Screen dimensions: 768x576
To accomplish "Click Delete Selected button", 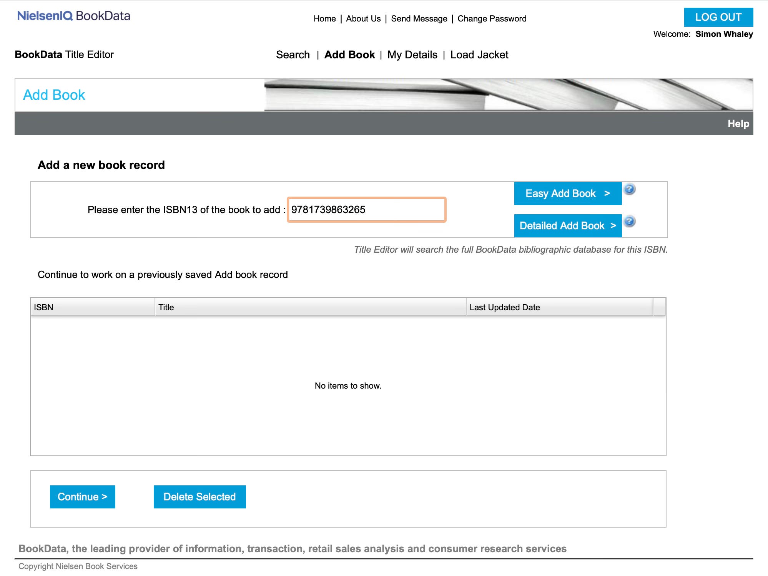I will [199, 497].
